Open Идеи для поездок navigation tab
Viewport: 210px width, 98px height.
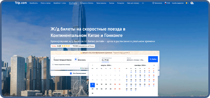point(133,3)
